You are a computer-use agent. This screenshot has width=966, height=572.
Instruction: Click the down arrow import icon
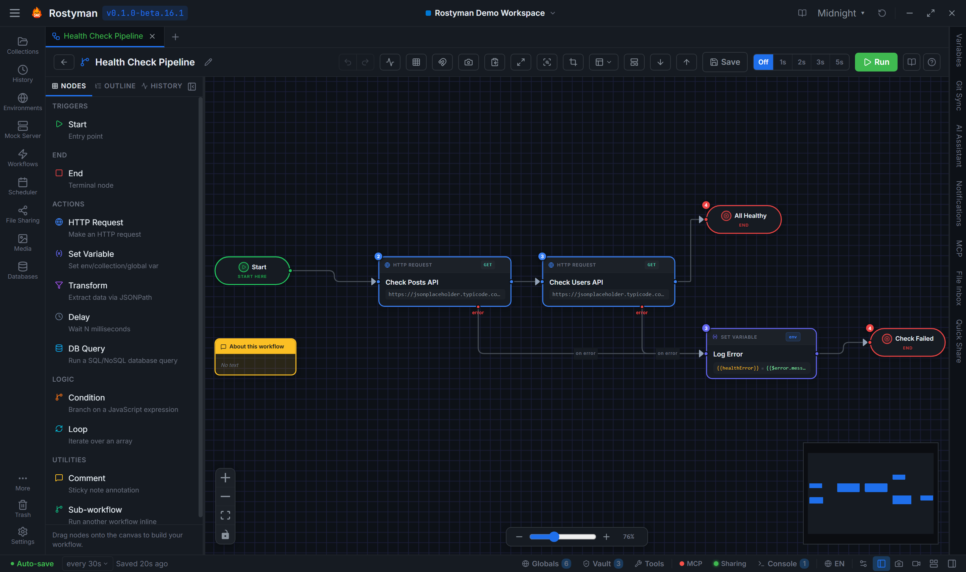pos(660,62)
